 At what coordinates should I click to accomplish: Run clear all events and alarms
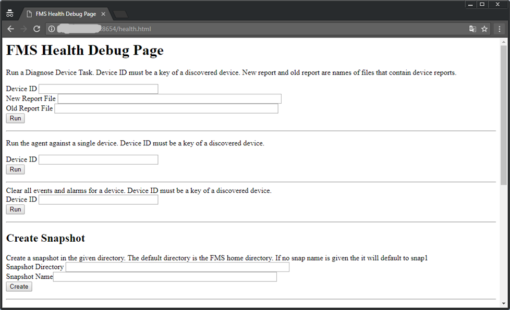[x=15, y=209]
